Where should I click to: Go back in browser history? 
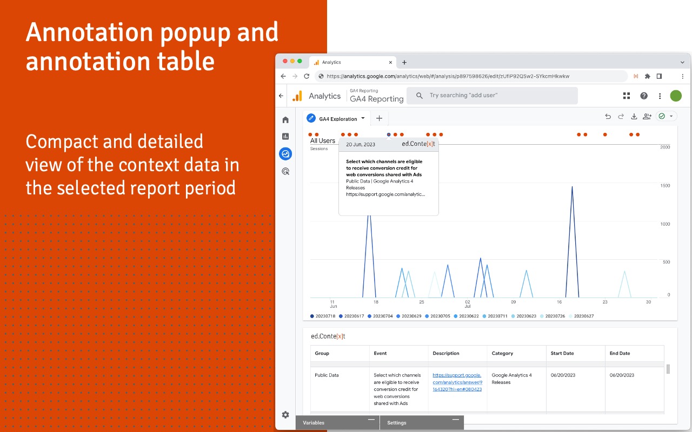[x=283, y=76]
